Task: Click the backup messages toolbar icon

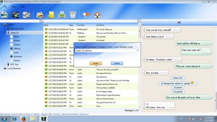Action: [4, 15]
